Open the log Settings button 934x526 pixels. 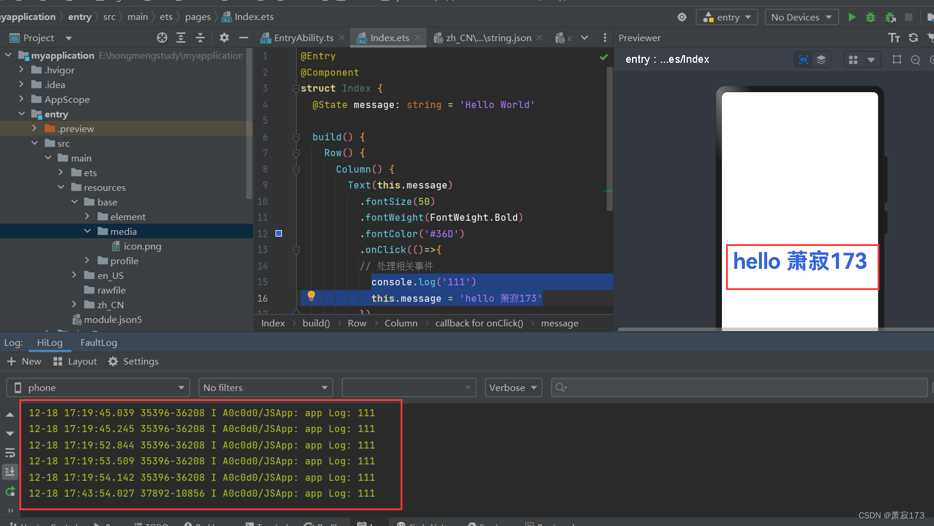point(133,362)
